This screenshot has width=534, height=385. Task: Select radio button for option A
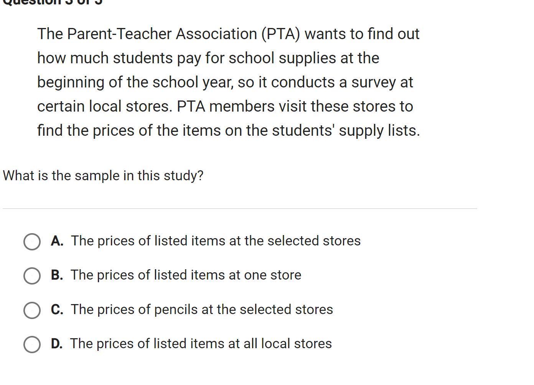tap(32, 242)
